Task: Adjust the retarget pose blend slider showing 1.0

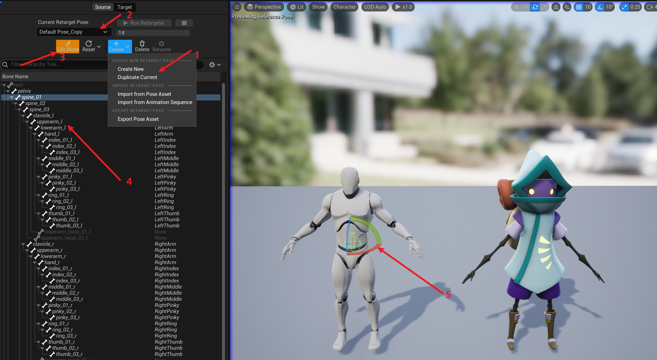Action: 153,32
